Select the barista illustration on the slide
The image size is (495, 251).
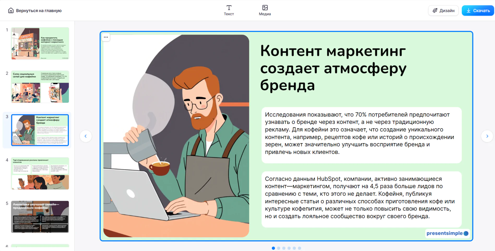click(x=176, y=136)
